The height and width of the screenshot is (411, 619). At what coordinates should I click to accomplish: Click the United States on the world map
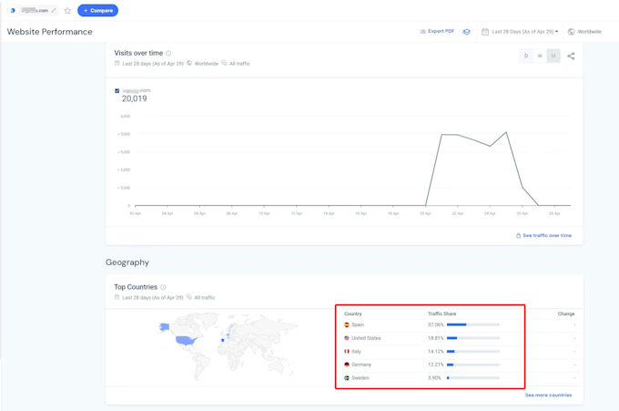pyautogui.click(x=186, y=340)
